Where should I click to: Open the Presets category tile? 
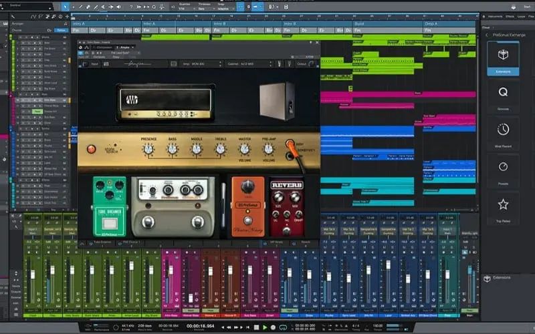(503, 171)
